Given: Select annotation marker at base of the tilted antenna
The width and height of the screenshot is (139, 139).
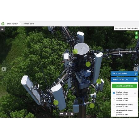Looking at the screenshot, I should coord(56,103).
